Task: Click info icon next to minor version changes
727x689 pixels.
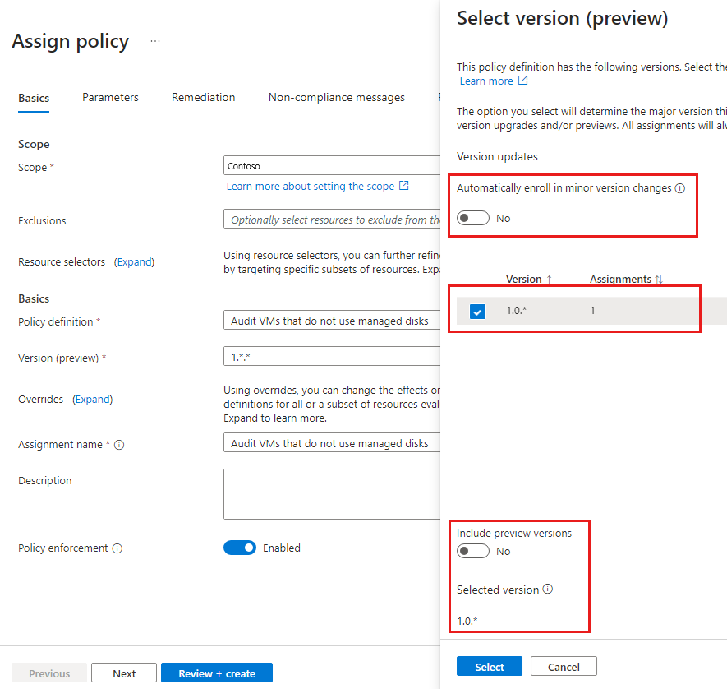Action: point(680,188)
